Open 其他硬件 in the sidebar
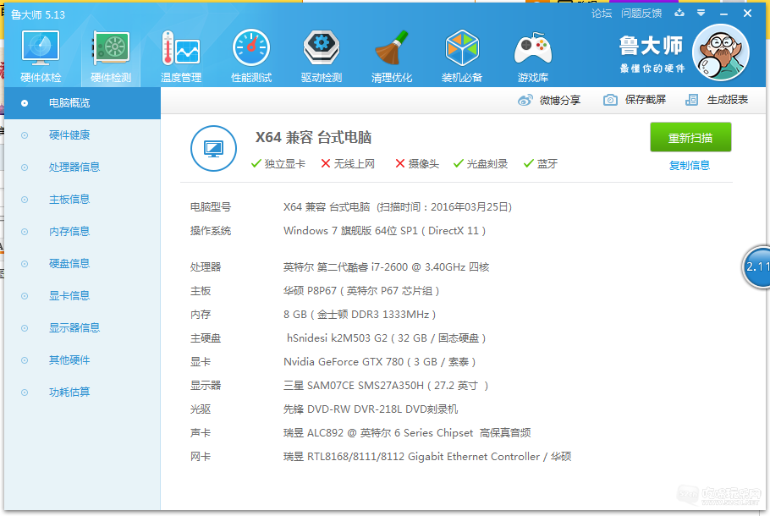The height and width of the screenshot is (516, 770). [x=83, y=360]
